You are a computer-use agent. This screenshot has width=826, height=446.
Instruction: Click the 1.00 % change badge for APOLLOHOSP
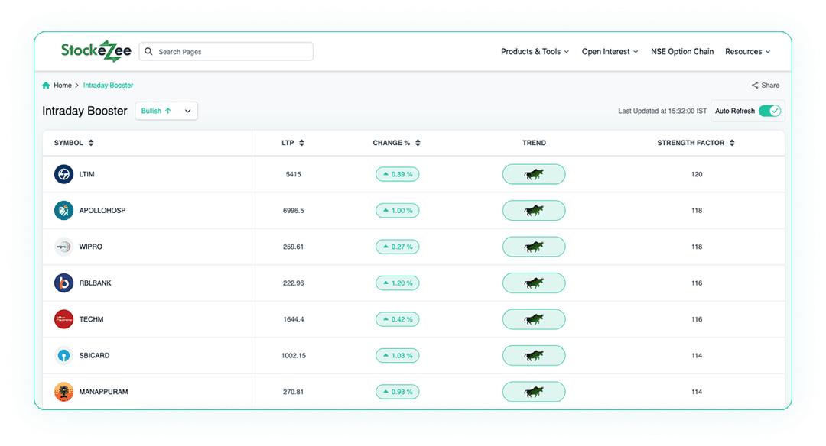click(397, 210)
